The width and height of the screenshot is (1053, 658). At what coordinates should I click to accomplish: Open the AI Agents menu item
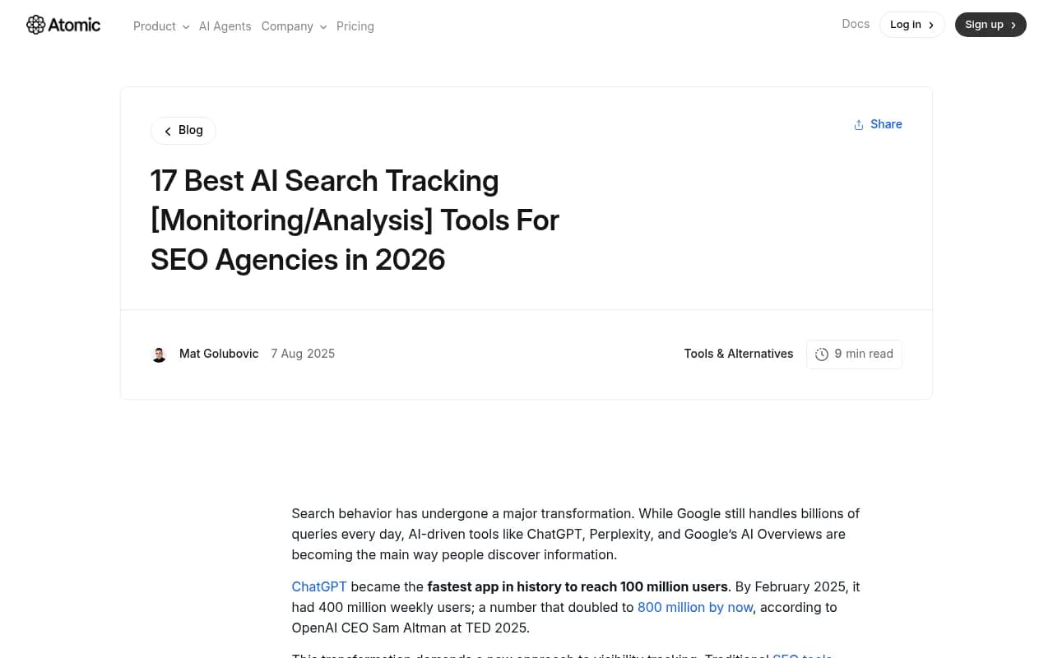[x=225, y=26]
